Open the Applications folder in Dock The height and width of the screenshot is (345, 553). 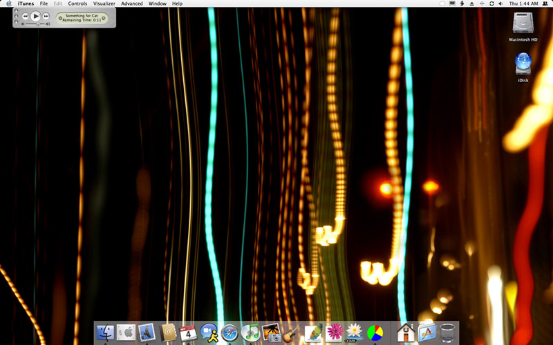click(427, 333)
